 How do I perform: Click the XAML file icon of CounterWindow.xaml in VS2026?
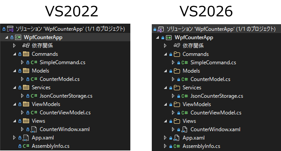pyautogui.click(x=185, y=129)
